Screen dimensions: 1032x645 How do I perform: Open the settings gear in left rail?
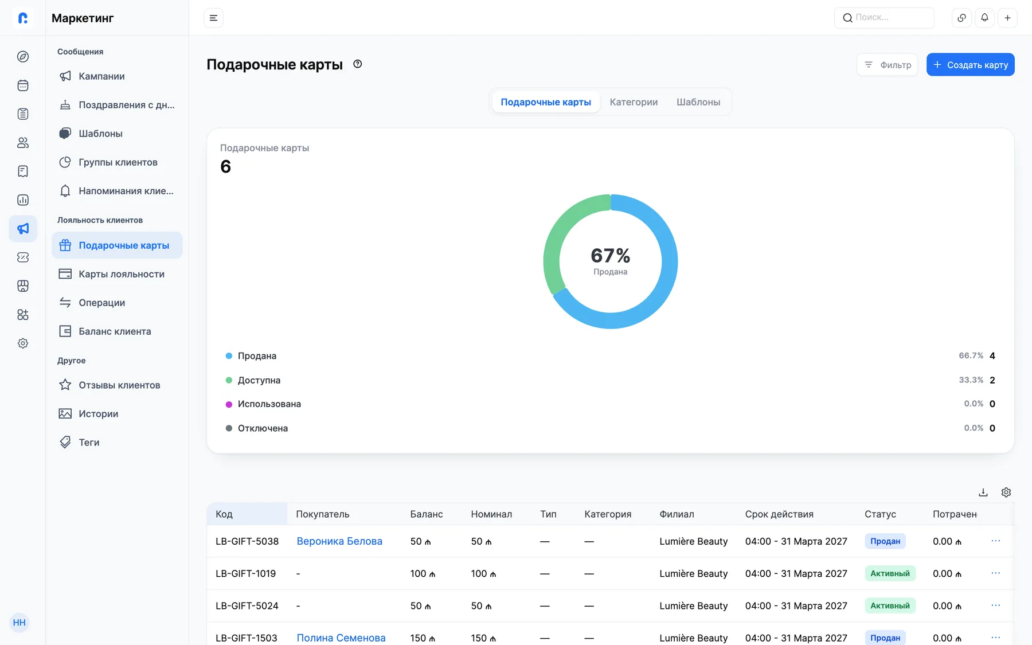[x=23, y=343]
